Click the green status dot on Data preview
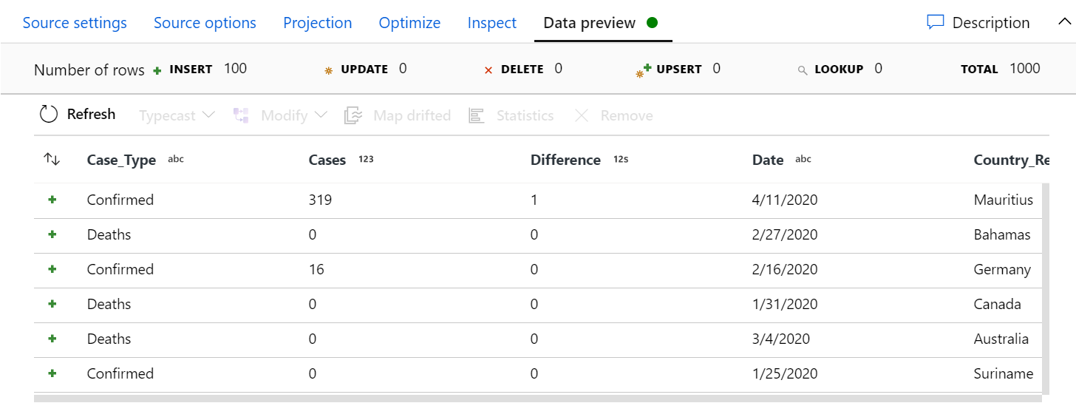Image resolution: width=1076 pixels, height=420 pixels. [652, 22]
